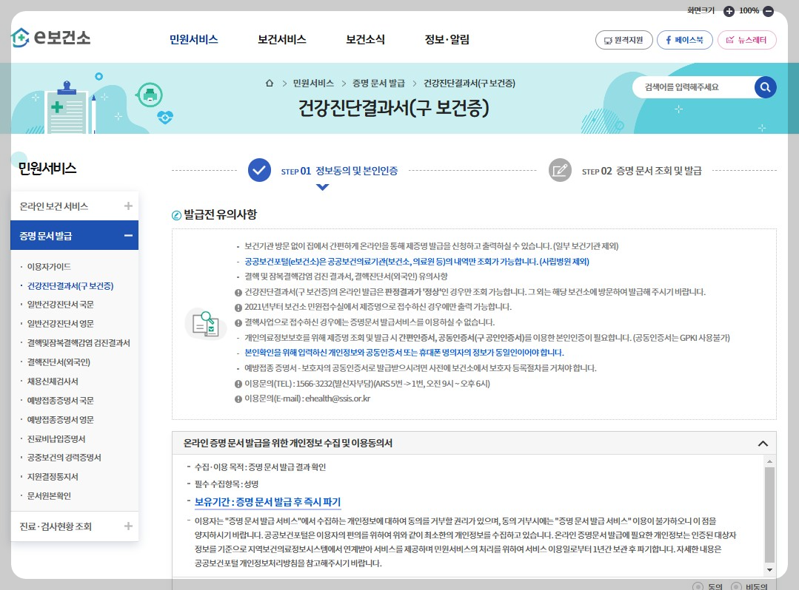The image size is (799, 590).
Task: Click the 화면크기 minus (-) zoom icon
Action: pyautogui.click(x=768, y=11)
